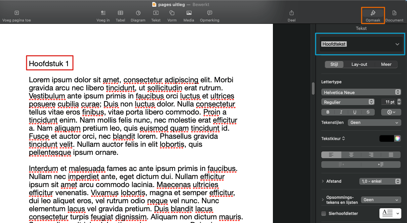The height and width of the screenshot is (223, 407).
Task: Open the Regulier typeface dropdown
Action: coord(348,102)
